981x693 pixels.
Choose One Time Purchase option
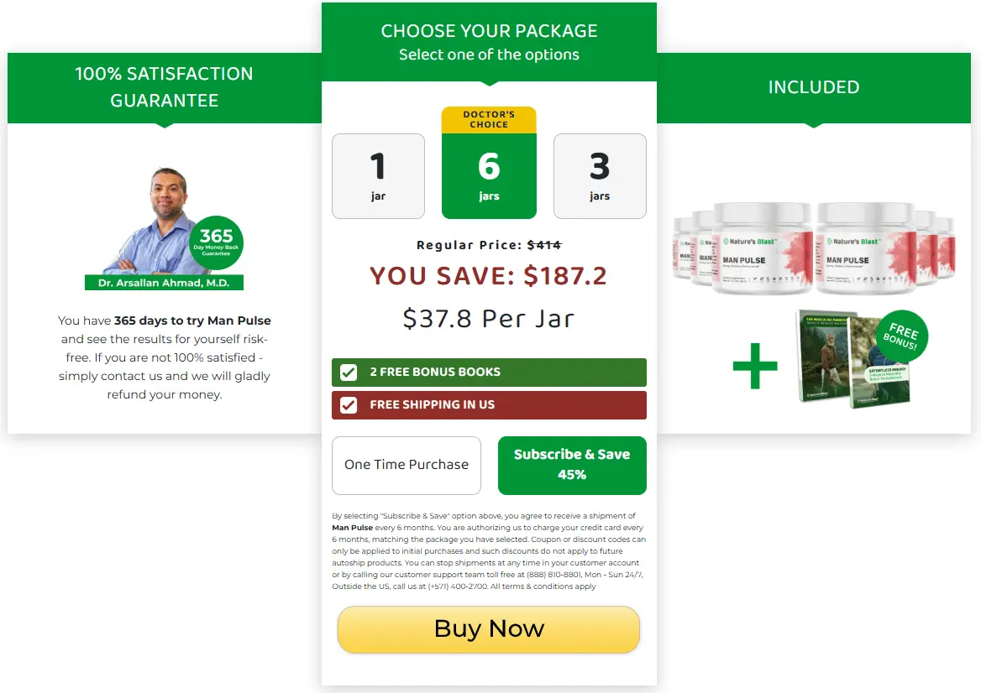click(x=406, y=465)
